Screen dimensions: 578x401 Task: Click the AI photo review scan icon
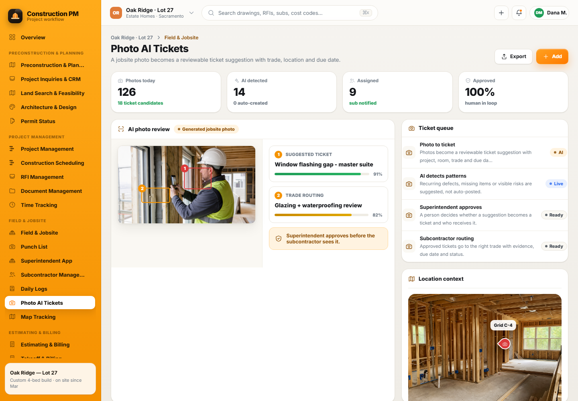[x=121, y=129]
